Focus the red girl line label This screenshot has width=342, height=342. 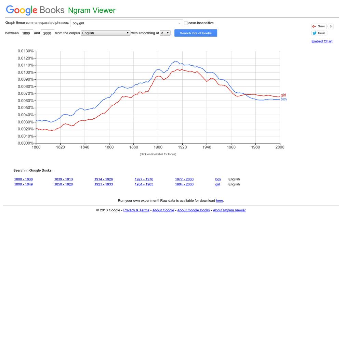pyautogui.click(x=283, y=95)
